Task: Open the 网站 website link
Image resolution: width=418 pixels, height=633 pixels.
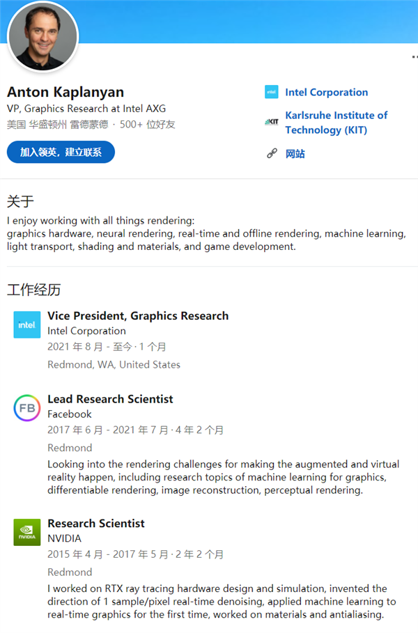Action: pyautogui.click(x=295, y=153)
